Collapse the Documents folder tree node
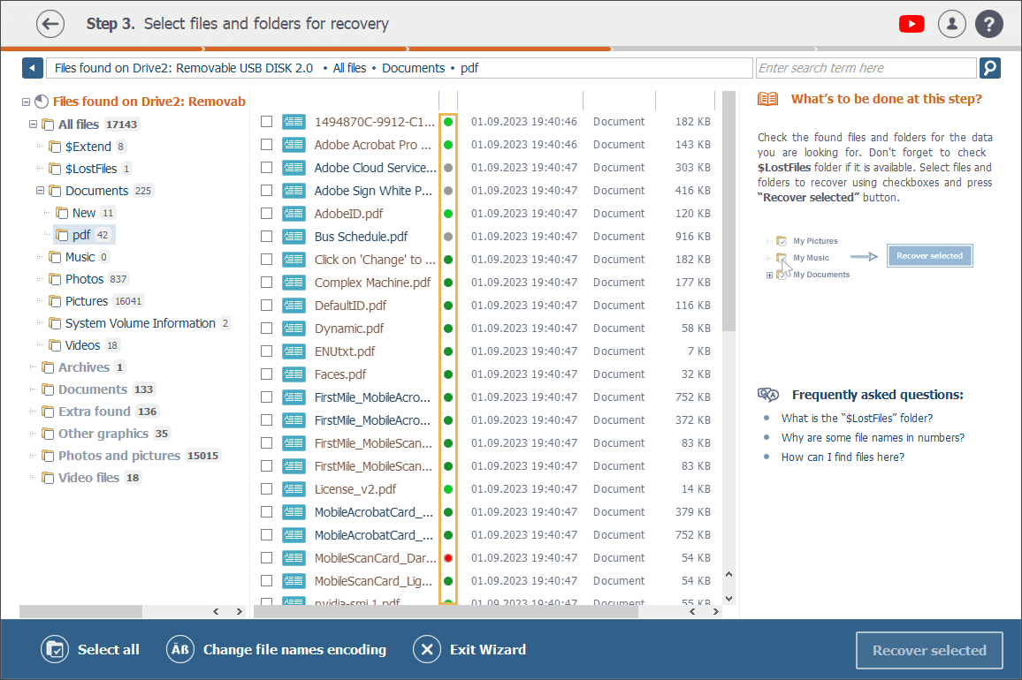Image resolution: width=1022 pixels, height=680 pixels. 41,191
